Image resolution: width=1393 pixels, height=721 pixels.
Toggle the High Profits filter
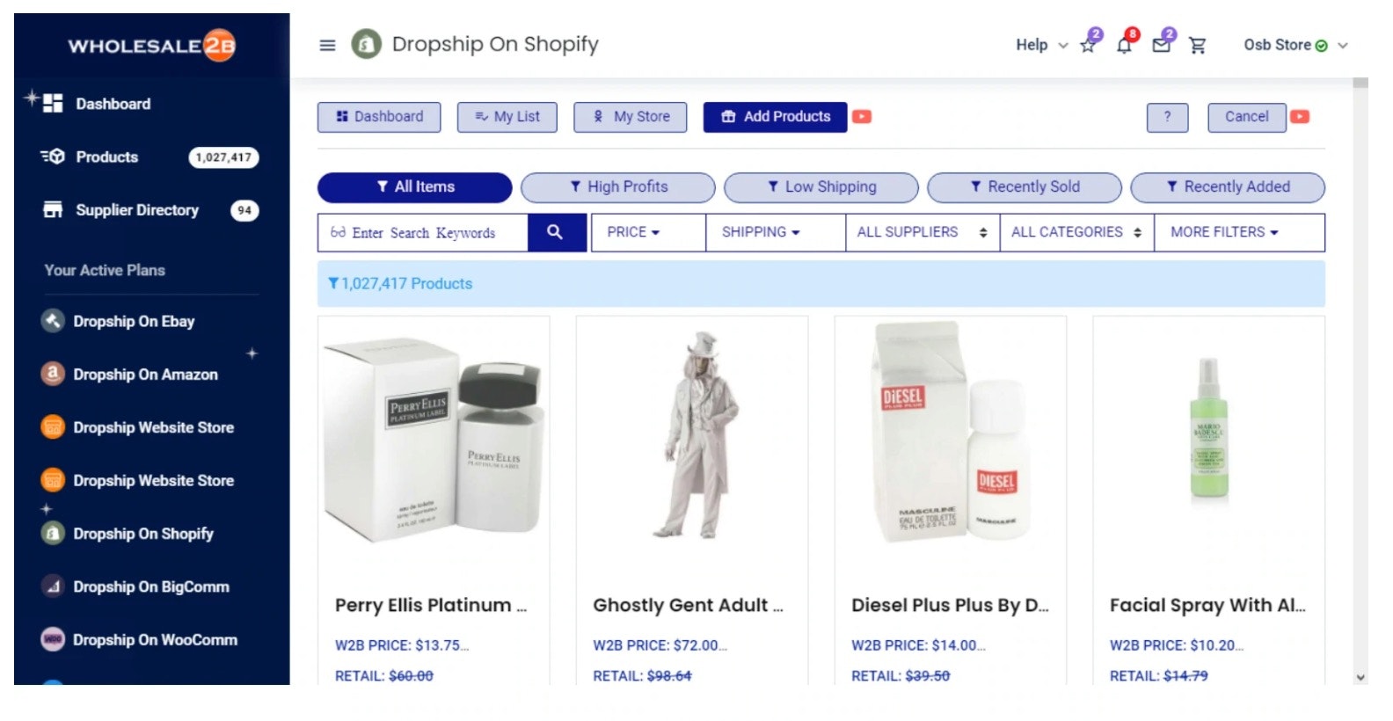[x=617, y=187]
